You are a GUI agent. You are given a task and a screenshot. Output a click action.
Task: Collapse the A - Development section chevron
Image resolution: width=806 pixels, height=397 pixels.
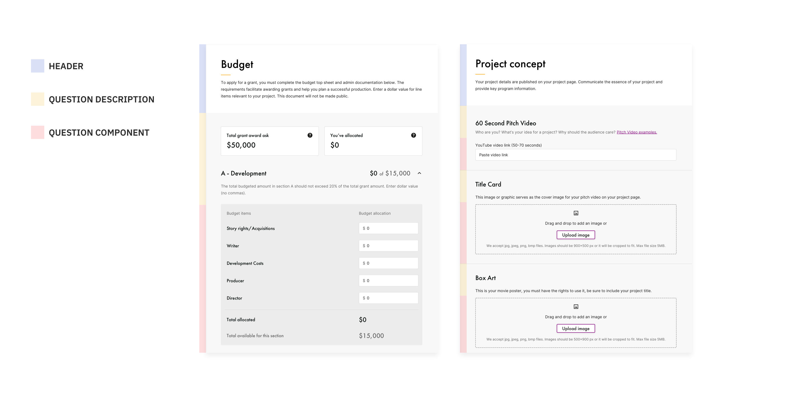click(x=419, y=173)
